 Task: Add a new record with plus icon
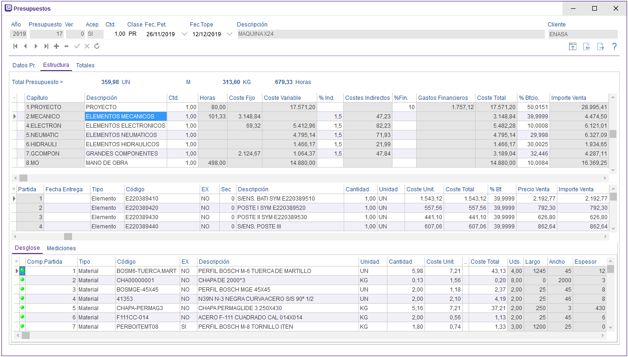(56, 46)
